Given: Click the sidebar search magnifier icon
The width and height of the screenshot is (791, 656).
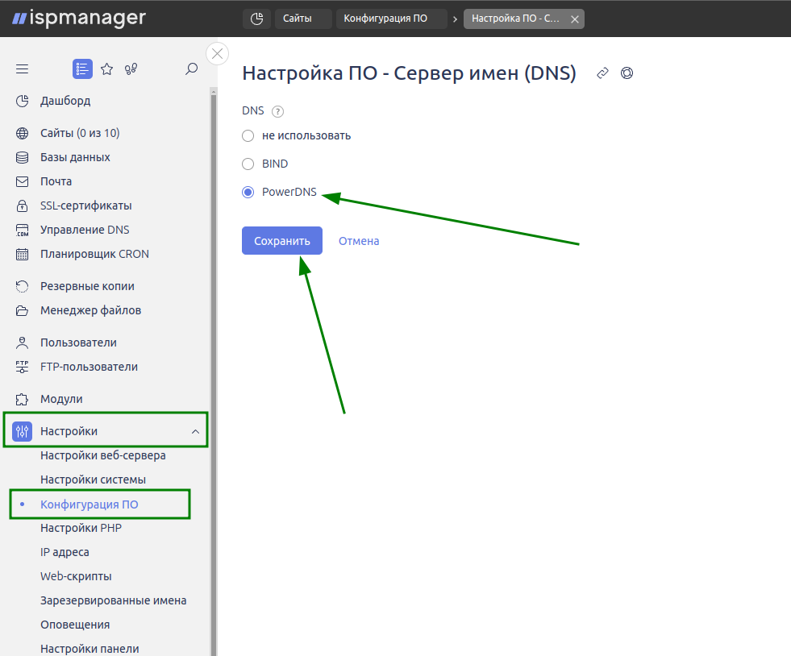Looking at the screenshot, I should pos(191,69).
